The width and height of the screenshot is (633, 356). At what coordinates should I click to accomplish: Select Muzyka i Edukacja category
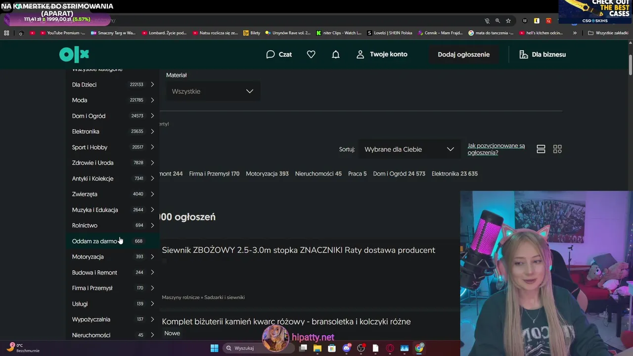click(113, 210)
